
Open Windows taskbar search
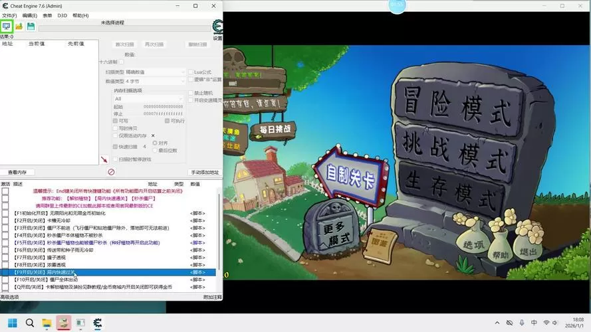click(x=30, y=323)
